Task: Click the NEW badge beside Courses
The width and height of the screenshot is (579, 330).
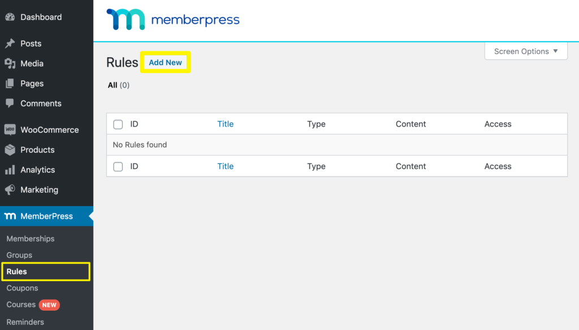Action: [49, 305]
